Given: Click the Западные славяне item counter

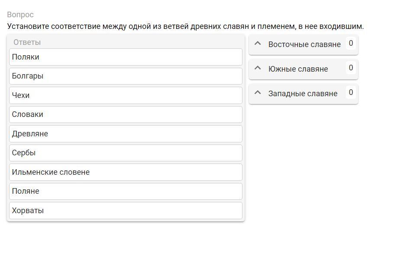Looking at the screenshot, I should pos(351,92).
